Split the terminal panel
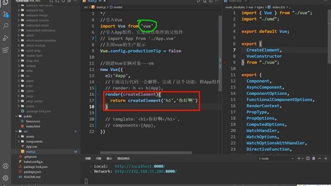Viewport: 331px width, 186px height. point(308,159)
